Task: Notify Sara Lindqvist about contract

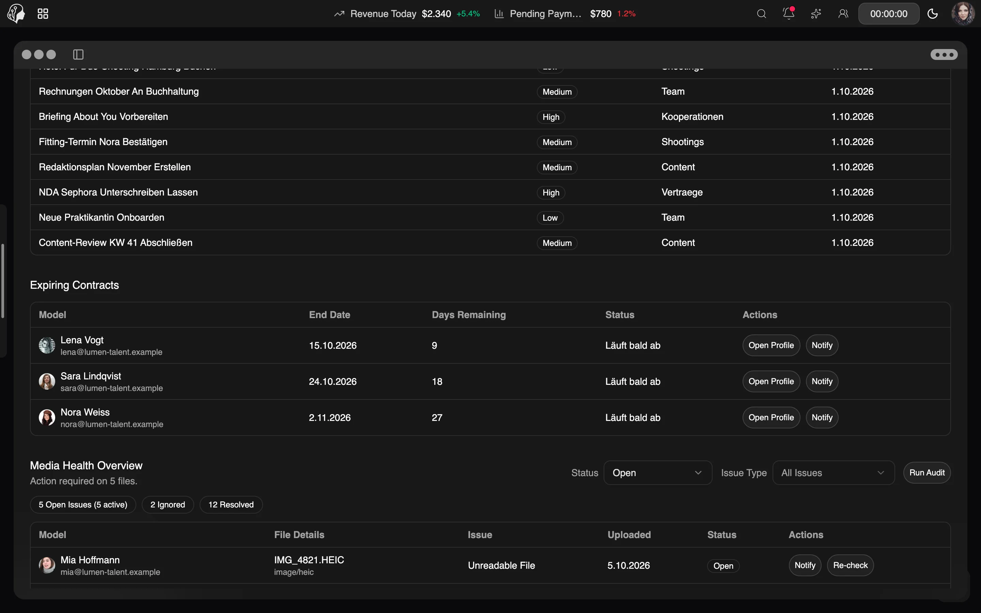Action: 822,381
